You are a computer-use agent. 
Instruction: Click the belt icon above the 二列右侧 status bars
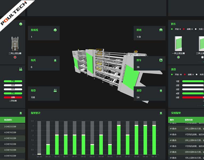[21, 69]
